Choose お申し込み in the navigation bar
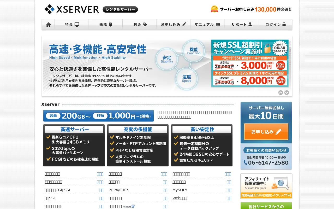Viewport: 334px width, 209px height. (x=174, y=25)
